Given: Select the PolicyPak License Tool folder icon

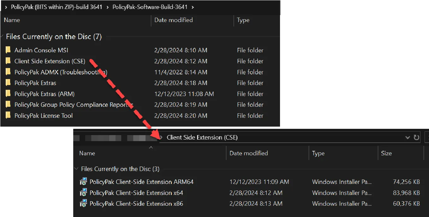Looking at the screenshot, I should pyautogui.click(x=8, y=116).
